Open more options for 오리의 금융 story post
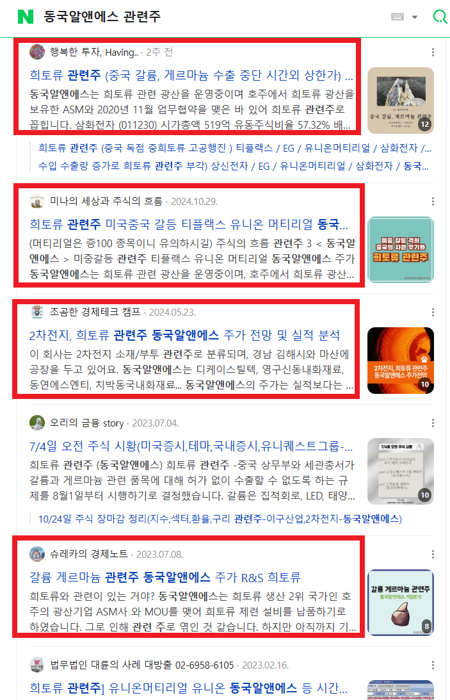The image size is (450, 700). click(433, 423)
